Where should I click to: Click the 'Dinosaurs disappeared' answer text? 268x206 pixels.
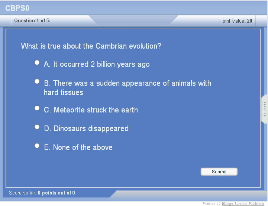[86, 129]
